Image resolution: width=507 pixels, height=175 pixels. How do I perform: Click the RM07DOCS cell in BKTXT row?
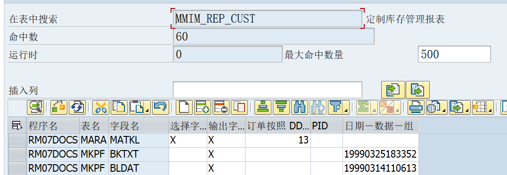point(53,155)
